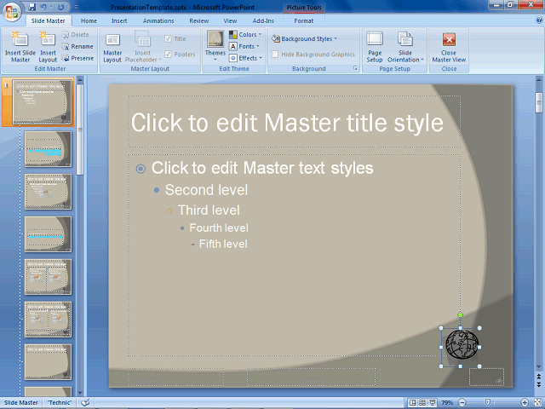This screenshot has width=545, height=409.
Task: Open the Animations ribbon tab
Action: point(158,20)
